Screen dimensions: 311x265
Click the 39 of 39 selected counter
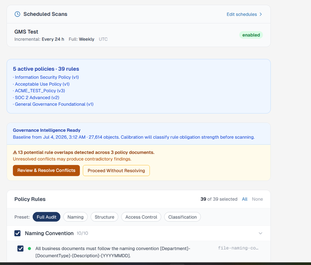click(219, 199)
